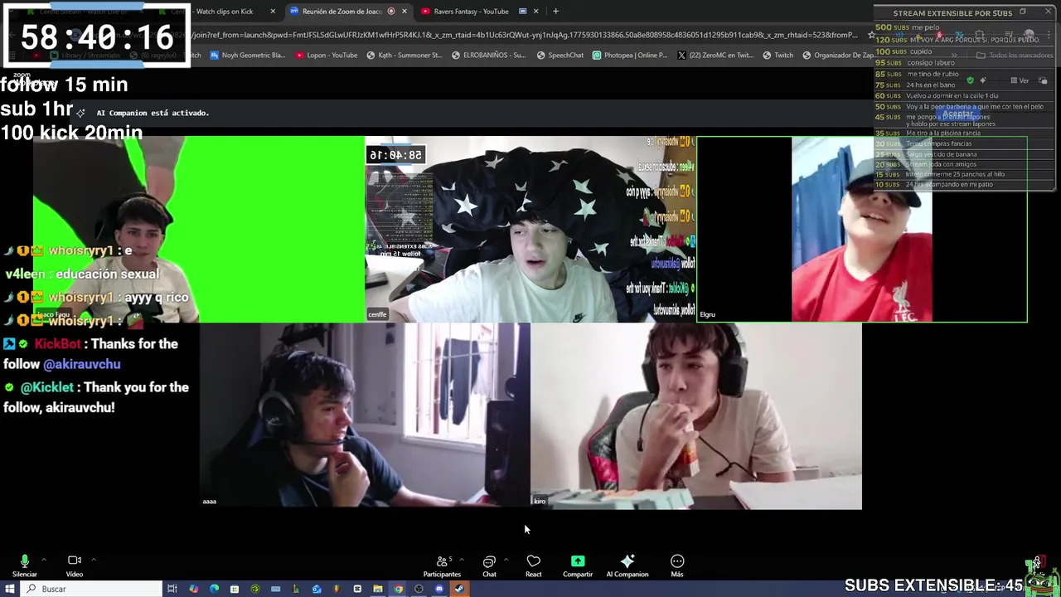
Task: Expand arrow next to Participantes
Action: click(x=462, y=560)
